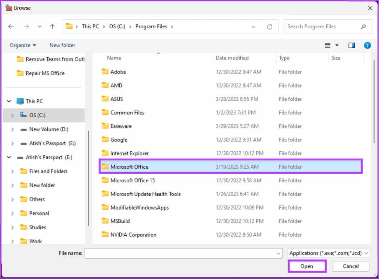Go up one folder level
This screenshot has height=279, width=379.
tap(52, 27)
